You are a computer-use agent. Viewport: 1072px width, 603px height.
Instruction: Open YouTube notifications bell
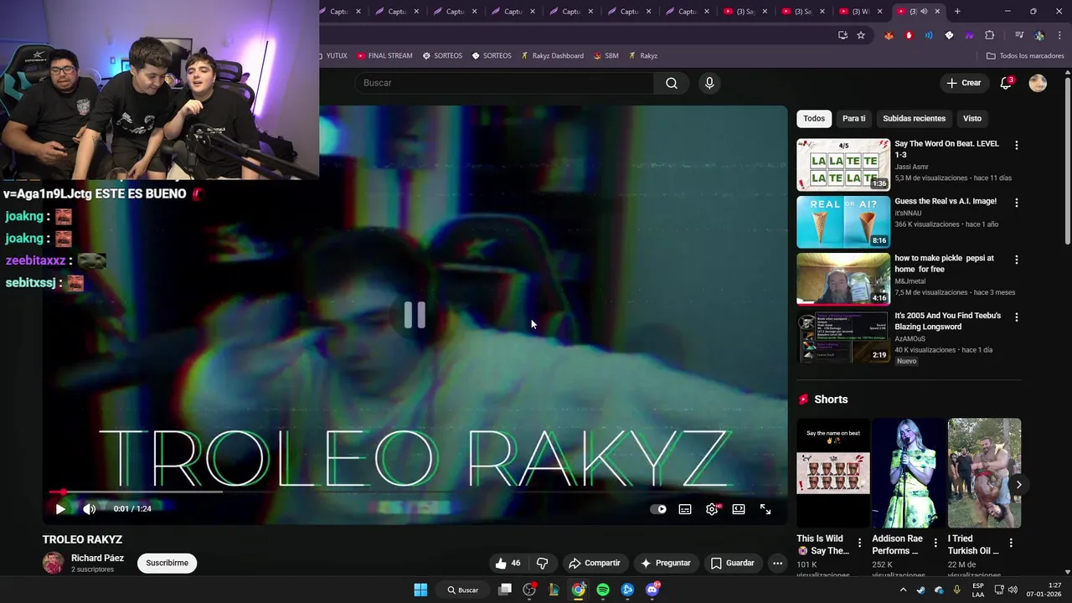1007,83
